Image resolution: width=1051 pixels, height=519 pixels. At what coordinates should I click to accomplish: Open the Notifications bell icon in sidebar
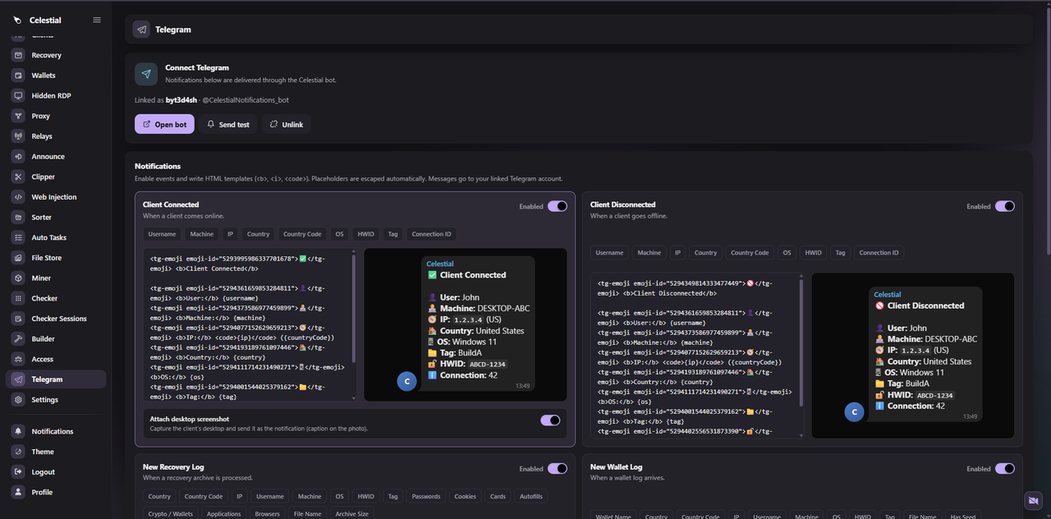[17, 431]
